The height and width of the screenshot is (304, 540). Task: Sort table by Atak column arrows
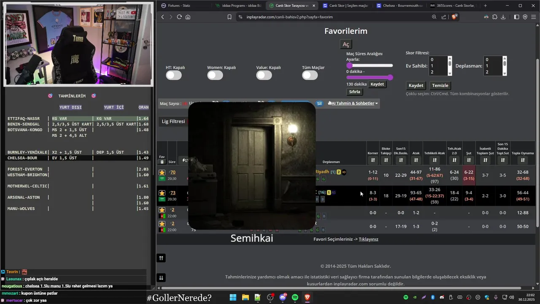click(x=416, y=160)
